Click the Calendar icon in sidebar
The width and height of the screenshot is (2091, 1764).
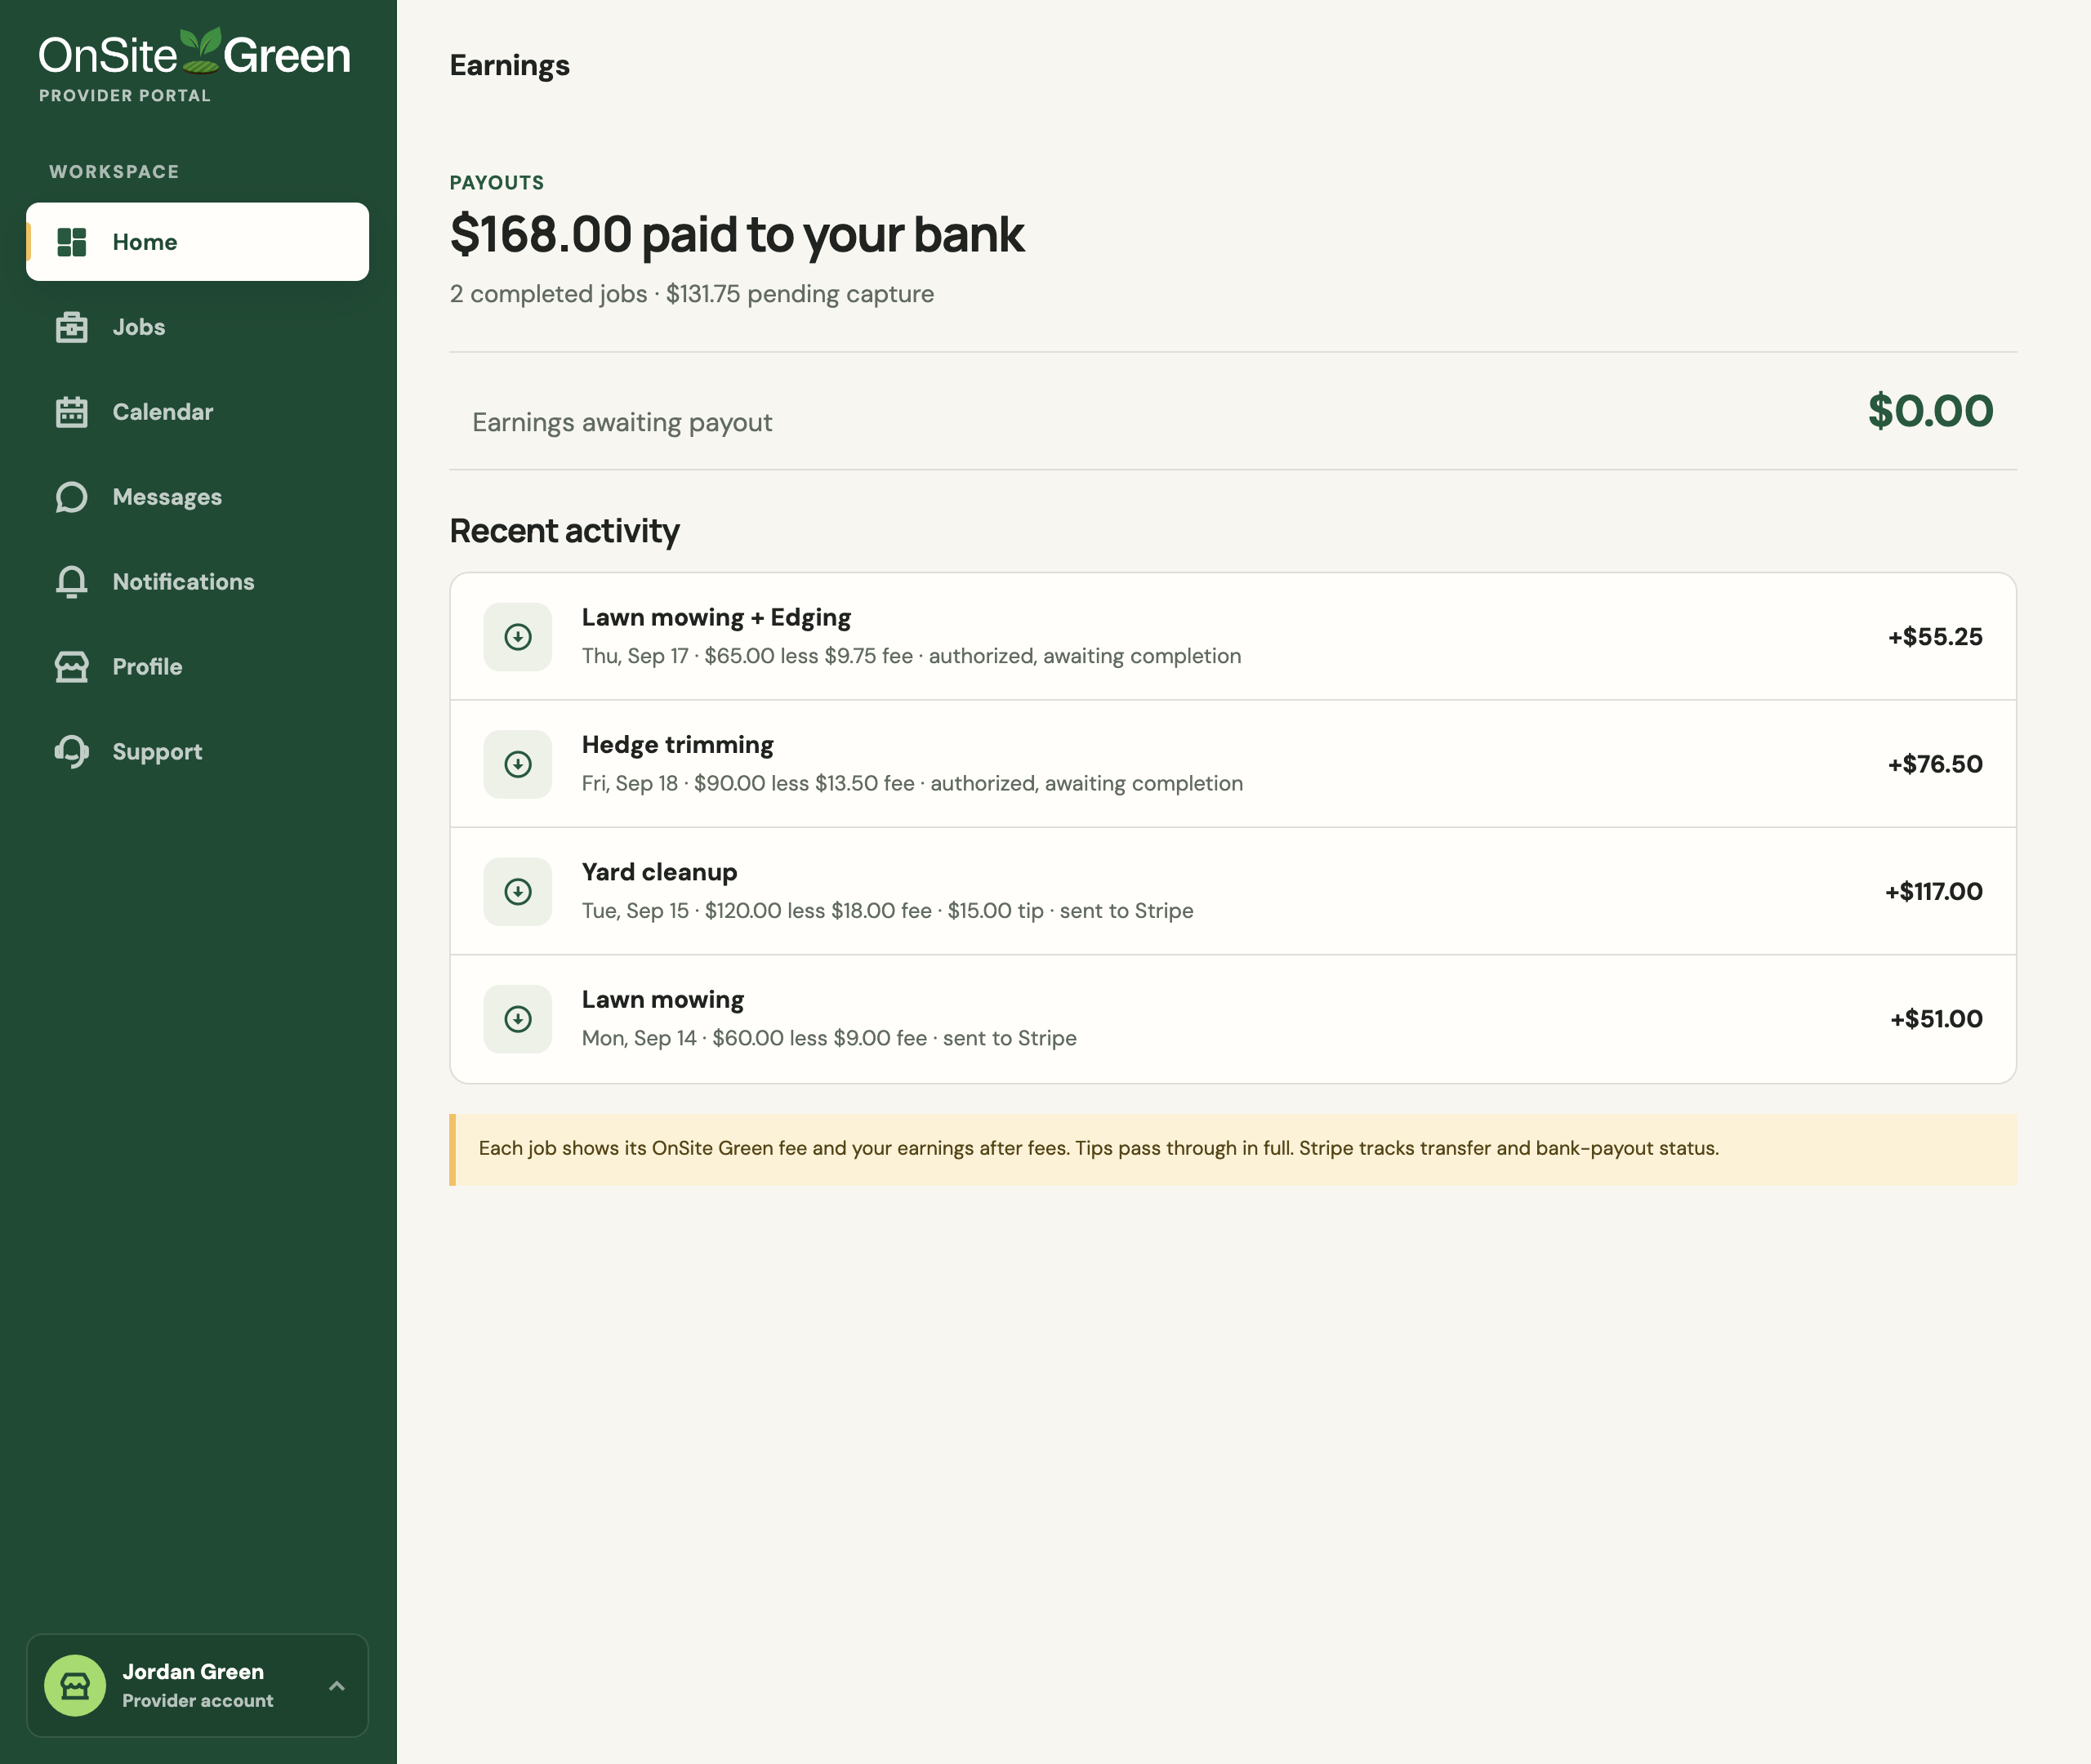pyautogui.click(x=72, y=412)
